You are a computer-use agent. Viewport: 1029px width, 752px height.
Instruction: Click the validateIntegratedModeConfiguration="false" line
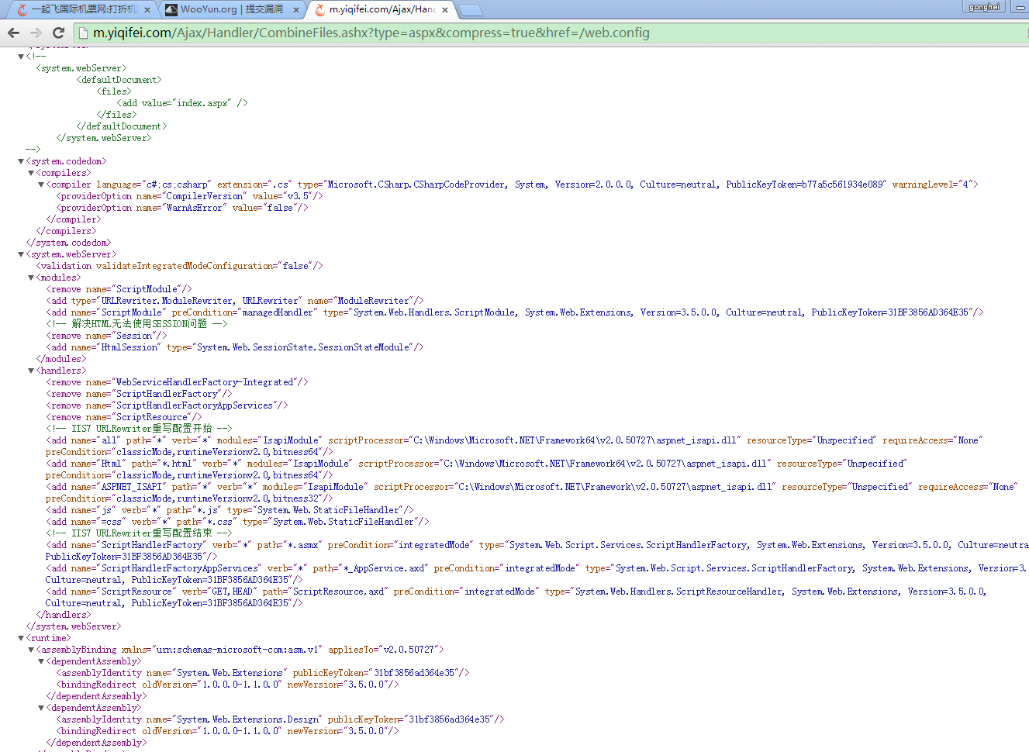[x=179, y=266]
